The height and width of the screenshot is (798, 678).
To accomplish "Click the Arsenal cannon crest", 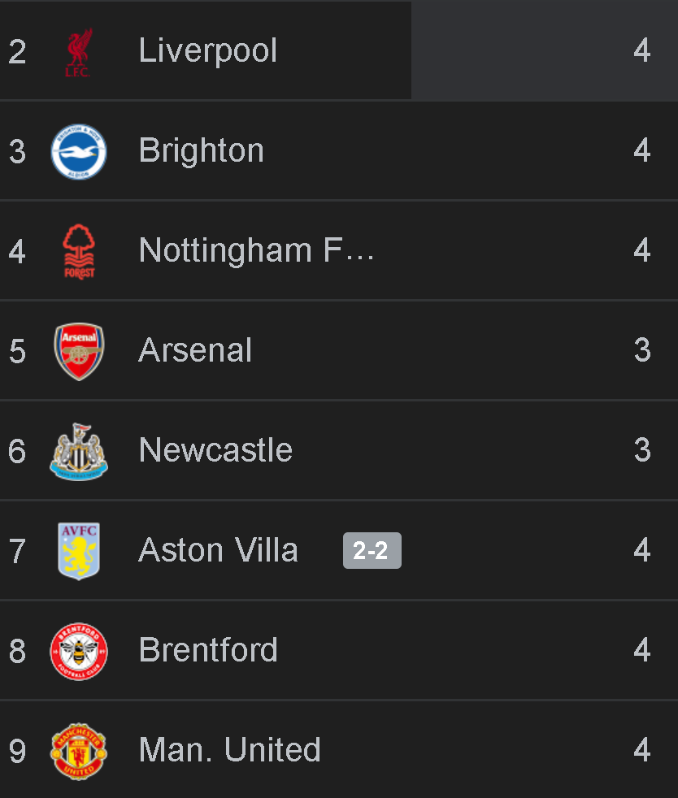I will (79, 351).
